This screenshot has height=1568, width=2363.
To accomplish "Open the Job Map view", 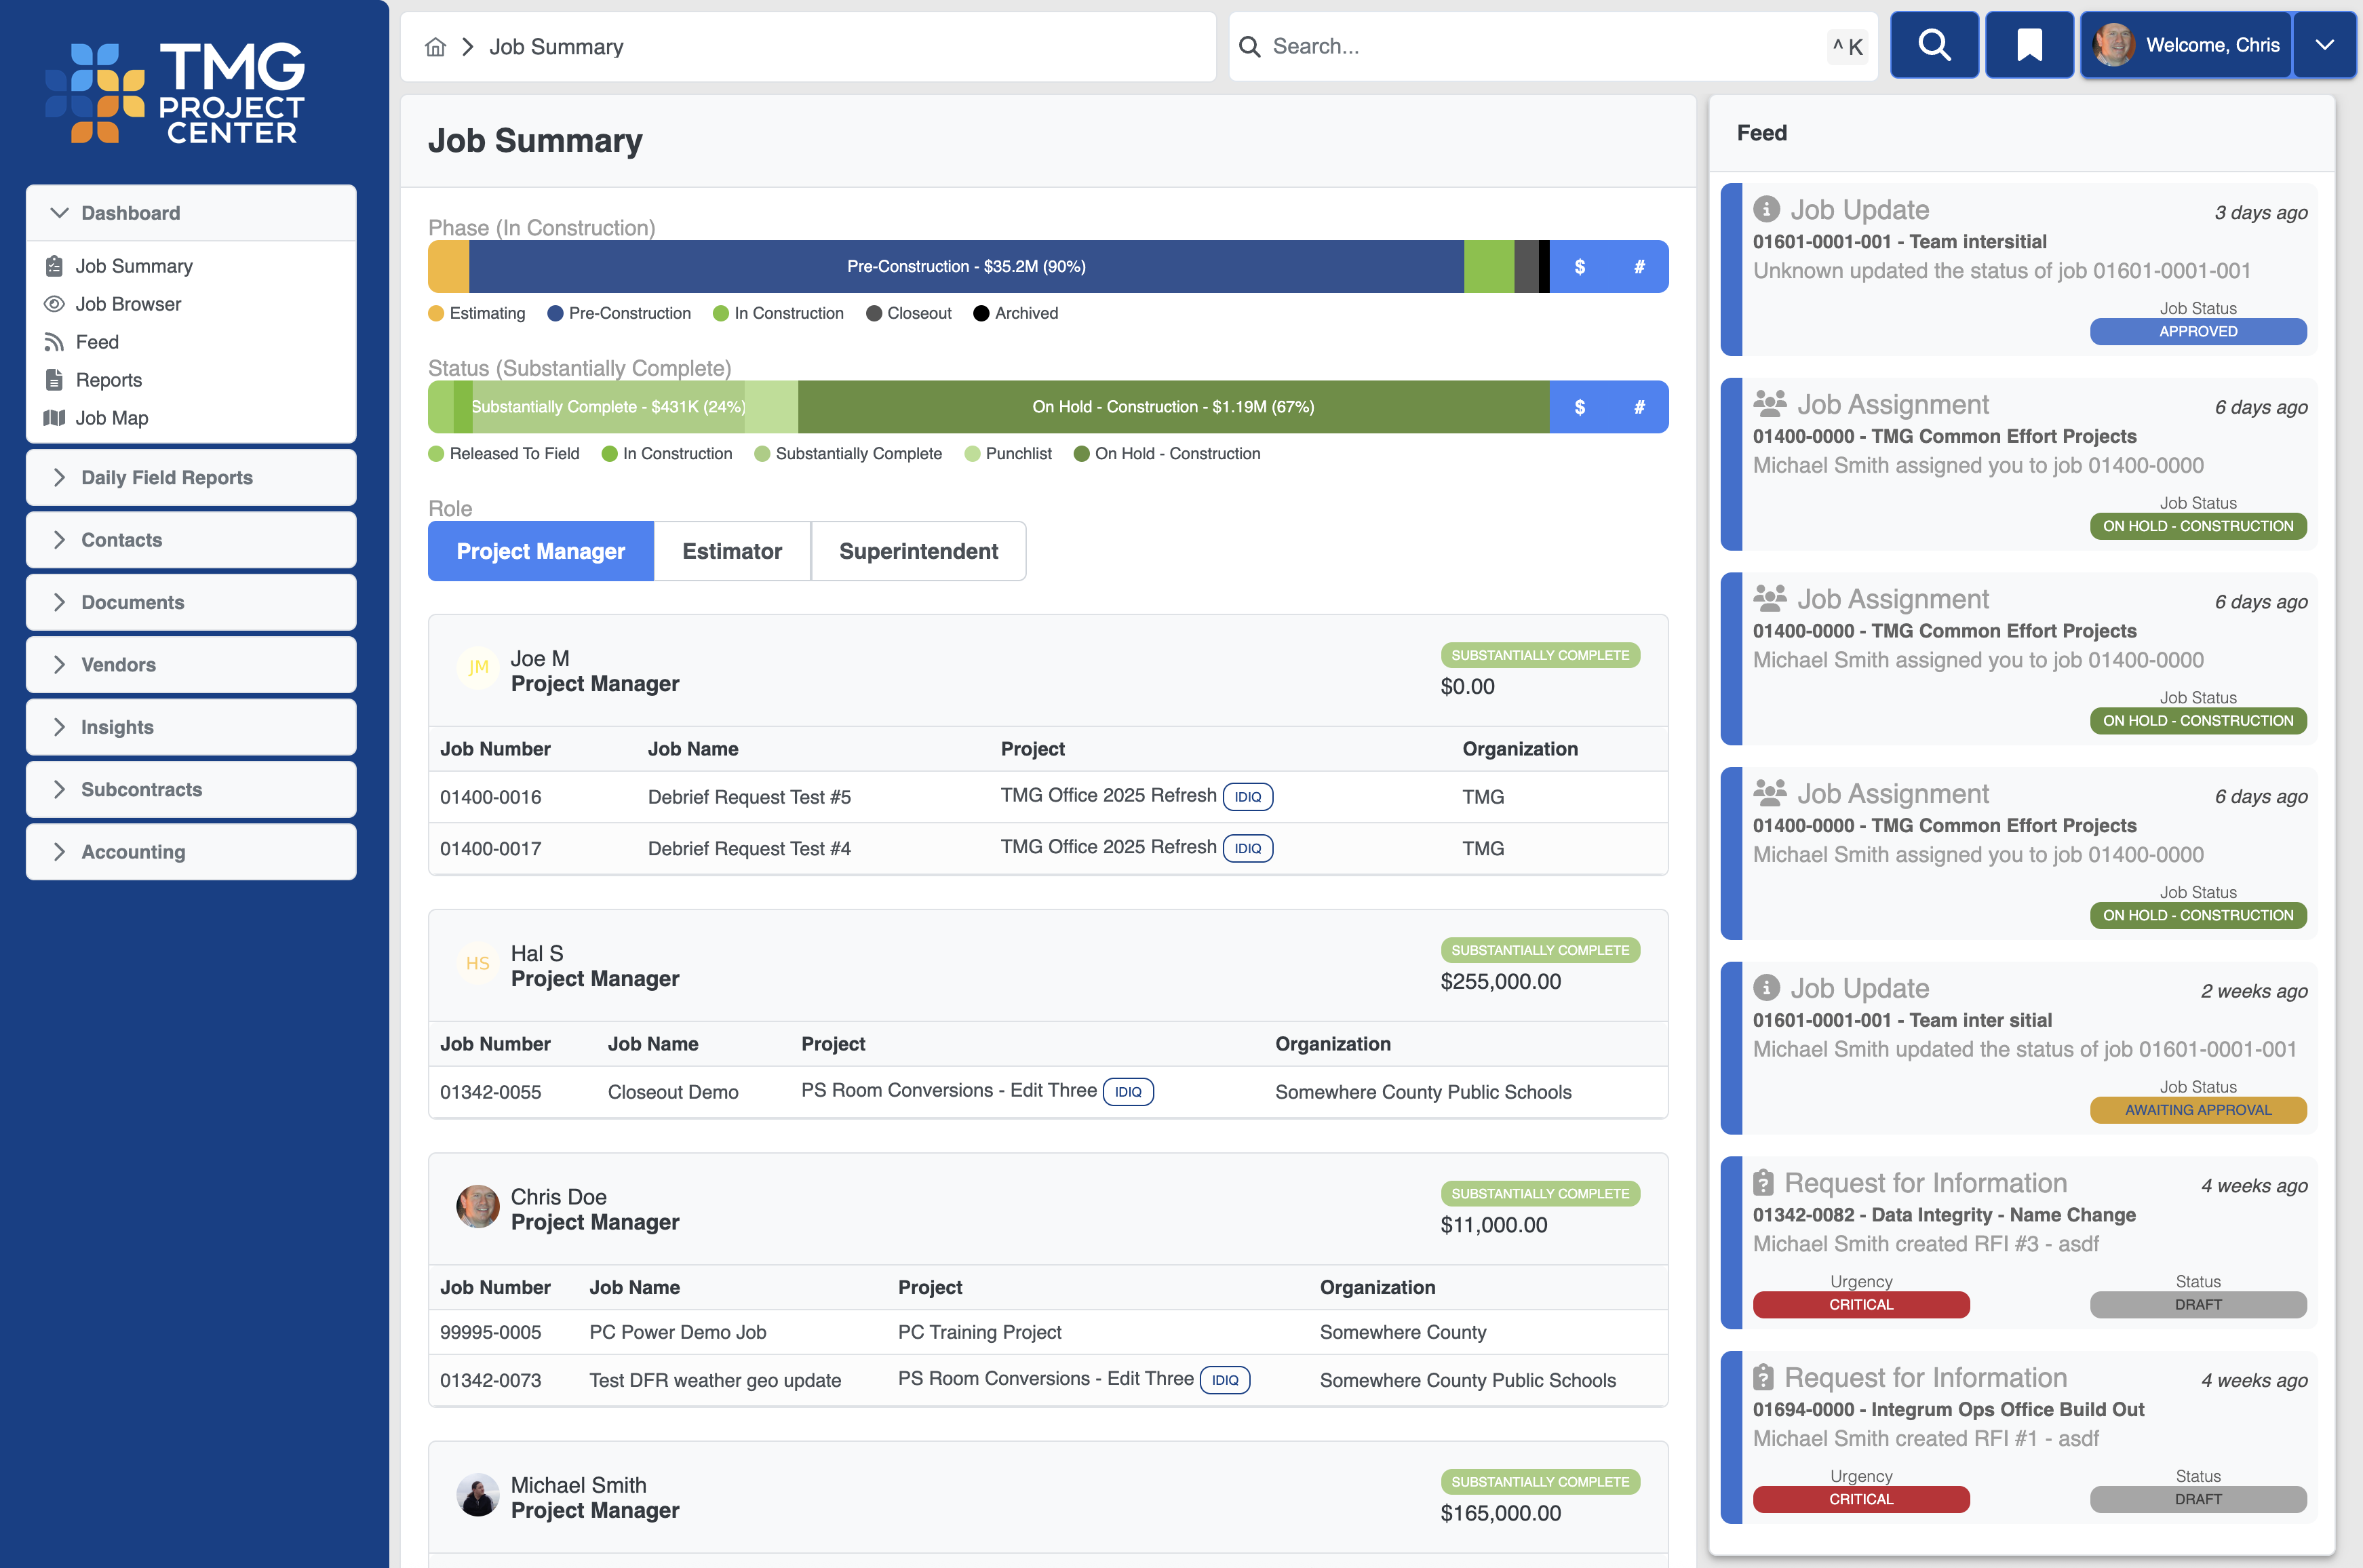I will click(x=111, y=418).
